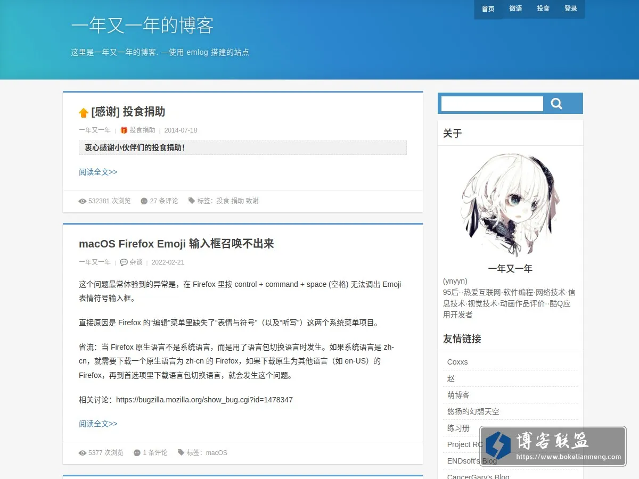The image size is (639, 479).
Task: Select the 致谢 tag
Action: [252, 201]
